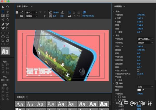Screen dimensions: 156x110
Task: Open the 字幕: 字幕 01 panel menu
Action: point(32,6)
